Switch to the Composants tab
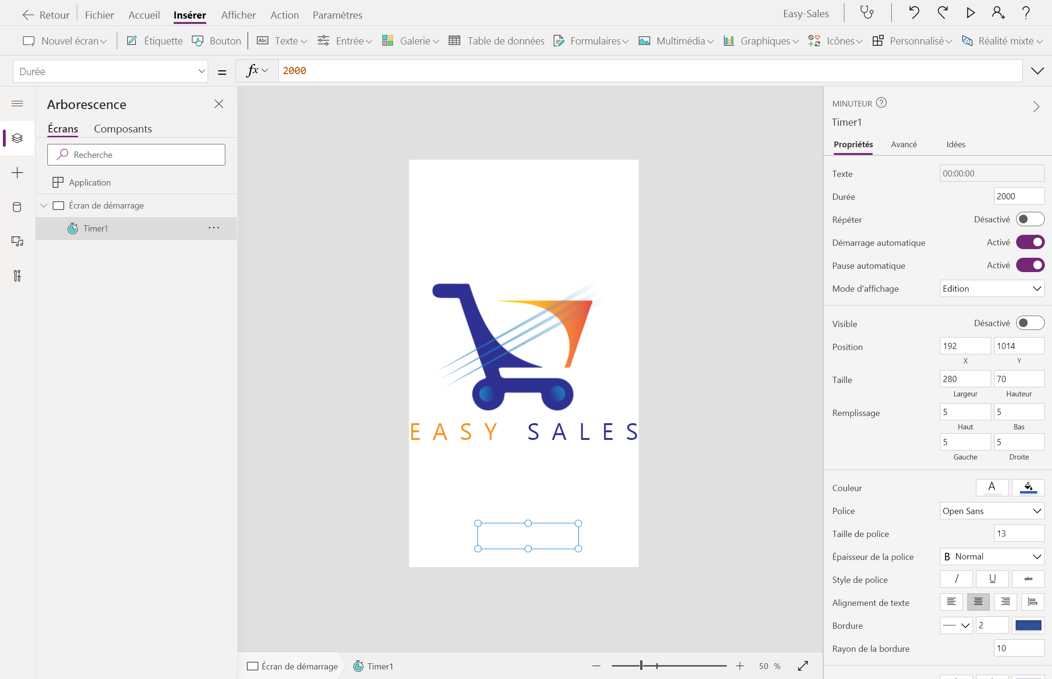Screen dimensions: 1052x679 click(x=123, y=129)
